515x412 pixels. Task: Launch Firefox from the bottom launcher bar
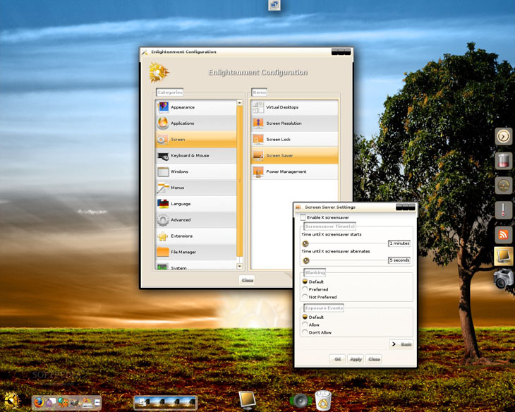coord(39,402)
